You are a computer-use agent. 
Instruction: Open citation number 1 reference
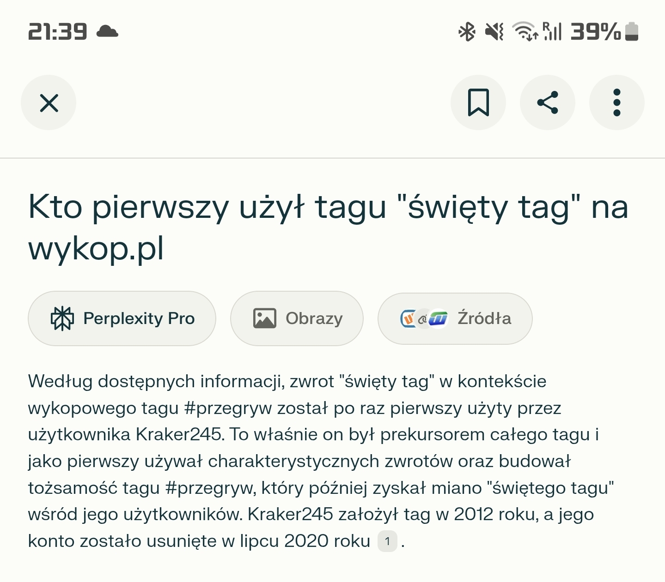coord(387,541)
